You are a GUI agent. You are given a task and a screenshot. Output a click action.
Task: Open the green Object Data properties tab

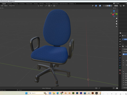120,68
